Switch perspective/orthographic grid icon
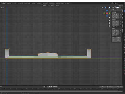 click(x=109, y=26)
